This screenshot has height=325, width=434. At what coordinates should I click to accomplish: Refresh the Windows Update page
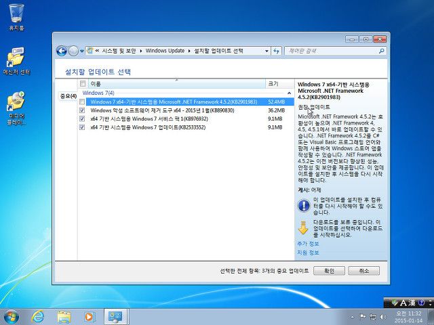pos(276,51)
